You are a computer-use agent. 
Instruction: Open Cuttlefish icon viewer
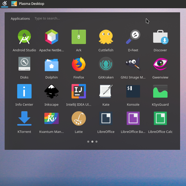pos(106,37)
